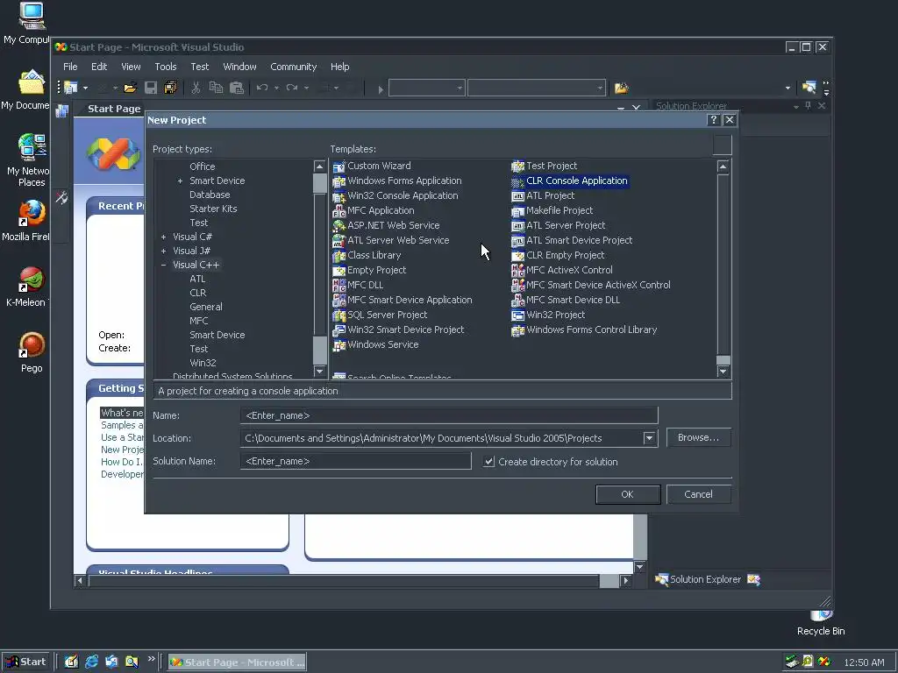898x673 pixels.
Task: Choose the Win32 Project template
Action: [548, 315]
